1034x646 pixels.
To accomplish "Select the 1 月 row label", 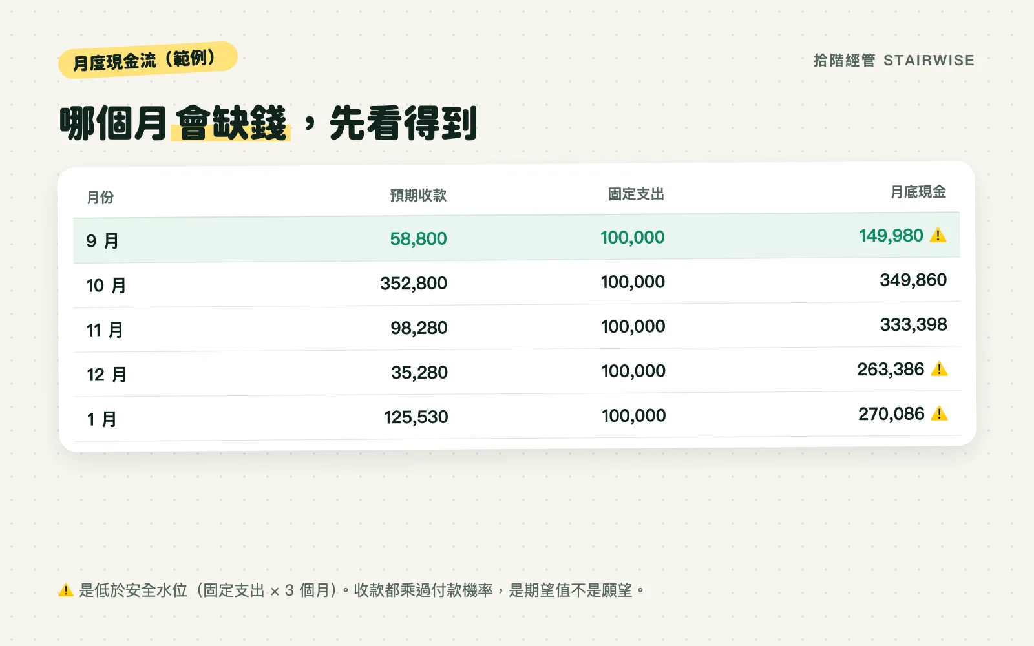I will tap(102, 419).
